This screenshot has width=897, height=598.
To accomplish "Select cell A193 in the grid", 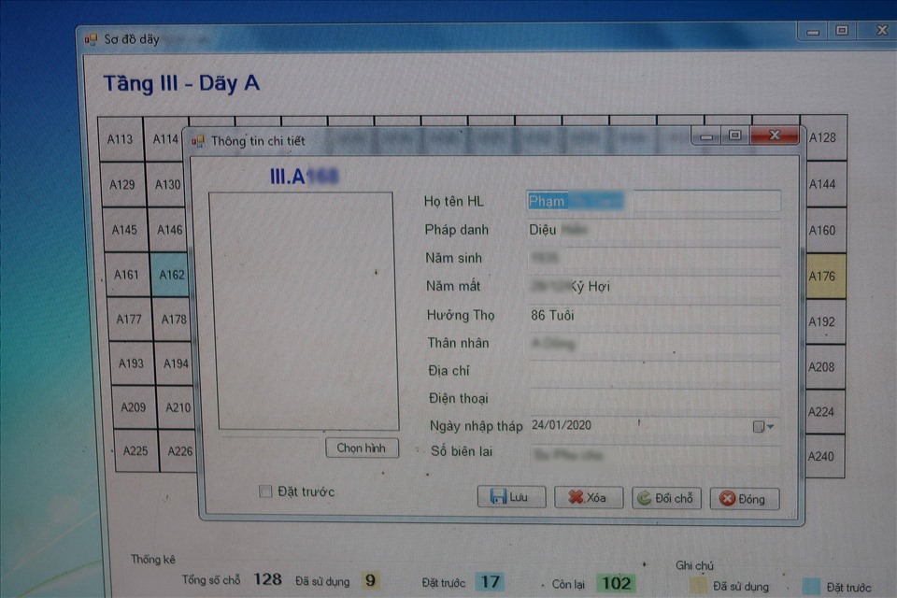I will [132, 363].
